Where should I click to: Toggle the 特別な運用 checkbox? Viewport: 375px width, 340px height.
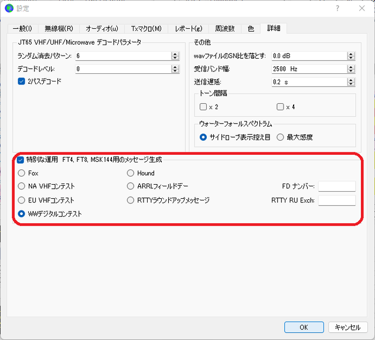(x=21, y=159)
